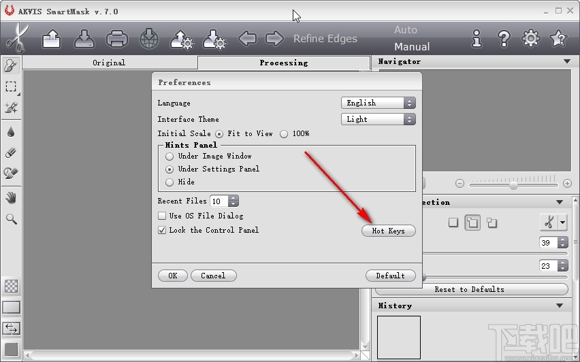Viewport: 580px width, 362px height.
Task: Click the Publish to web globe icon
Action: click(149, 39)
